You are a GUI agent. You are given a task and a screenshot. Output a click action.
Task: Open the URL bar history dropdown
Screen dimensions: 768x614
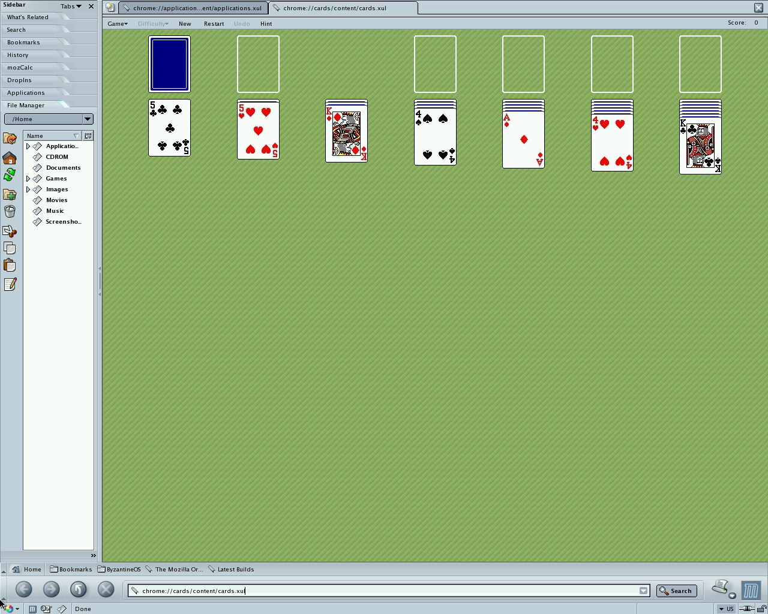click(643, 591)
